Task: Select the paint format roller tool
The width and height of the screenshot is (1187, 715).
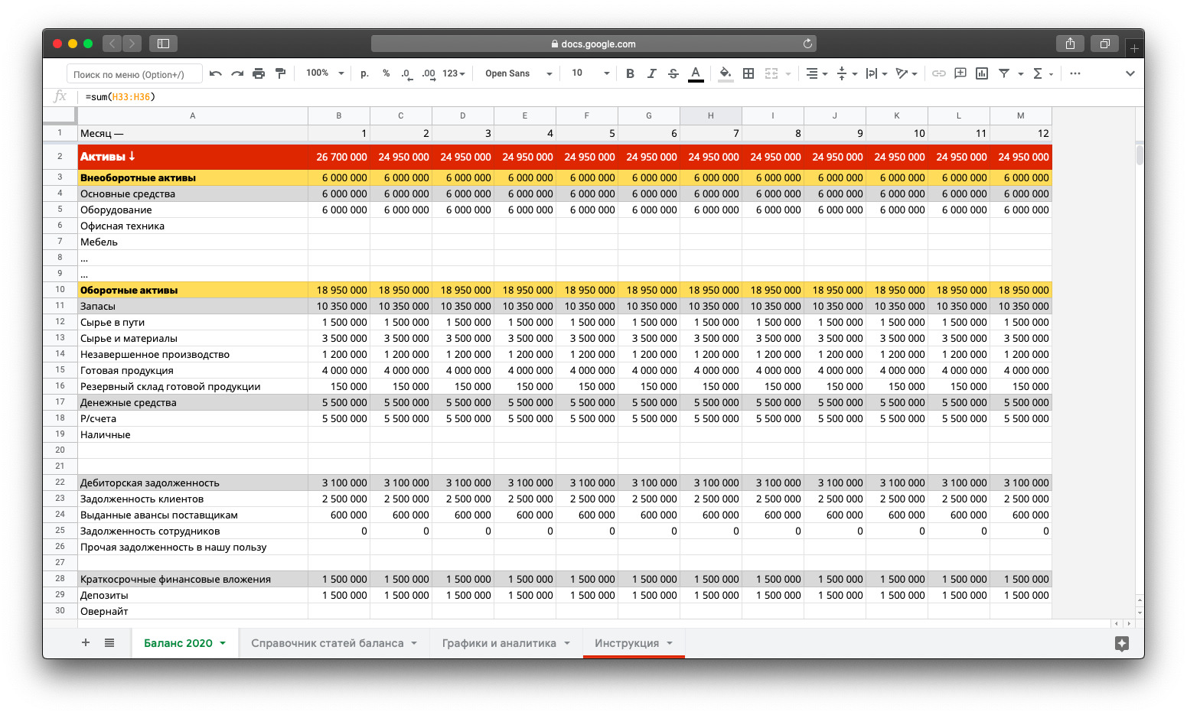Action: tap(280, 73)
